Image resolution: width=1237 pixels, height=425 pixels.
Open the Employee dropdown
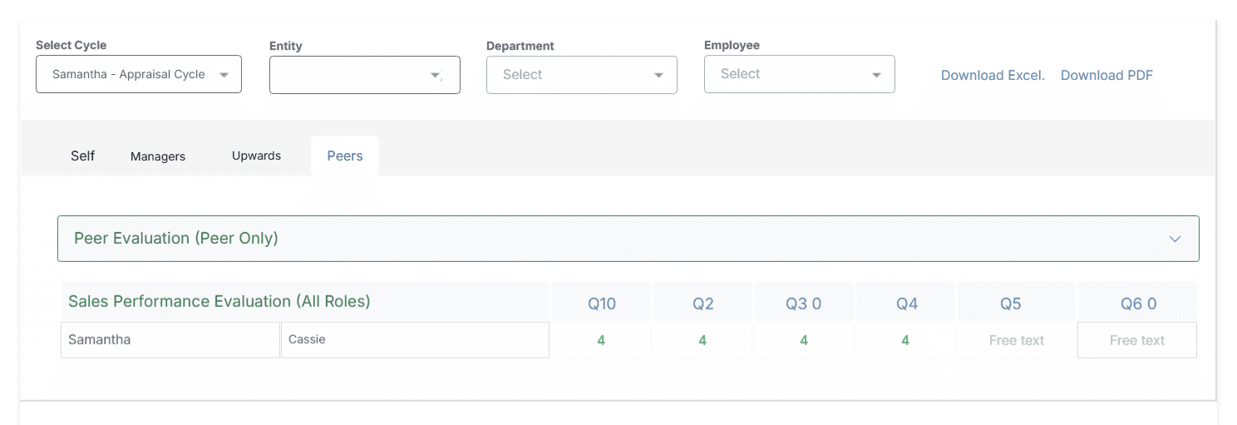click(x=799, y=74)
